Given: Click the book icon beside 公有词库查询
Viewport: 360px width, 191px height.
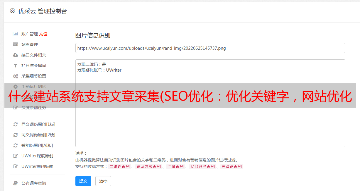Looking at the screenshot, I should (16, 183).
